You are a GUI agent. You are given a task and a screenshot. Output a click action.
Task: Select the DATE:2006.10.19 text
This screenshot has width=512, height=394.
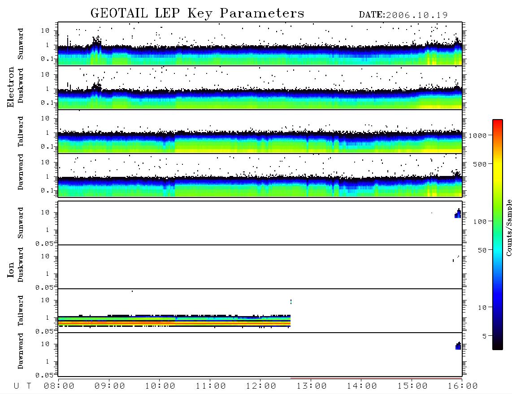pos(403,15)
